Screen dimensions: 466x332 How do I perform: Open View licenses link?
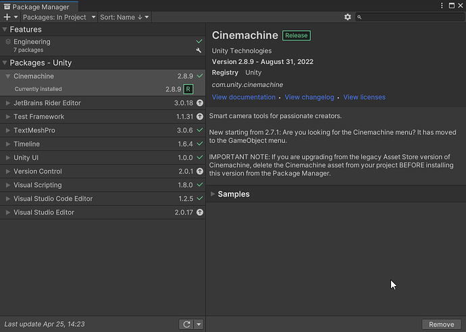[364, 97]
